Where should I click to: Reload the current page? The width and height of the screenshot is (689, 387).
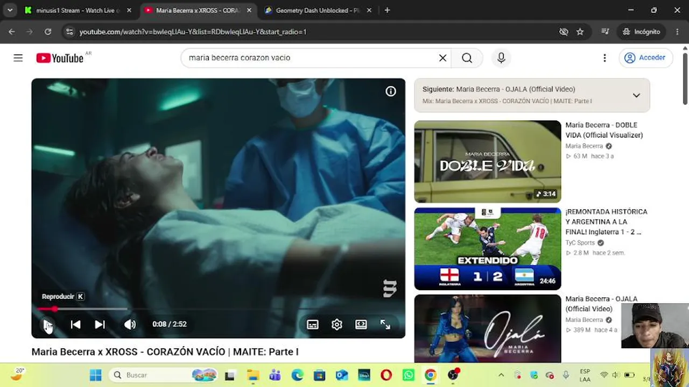[x=48, y=32]
